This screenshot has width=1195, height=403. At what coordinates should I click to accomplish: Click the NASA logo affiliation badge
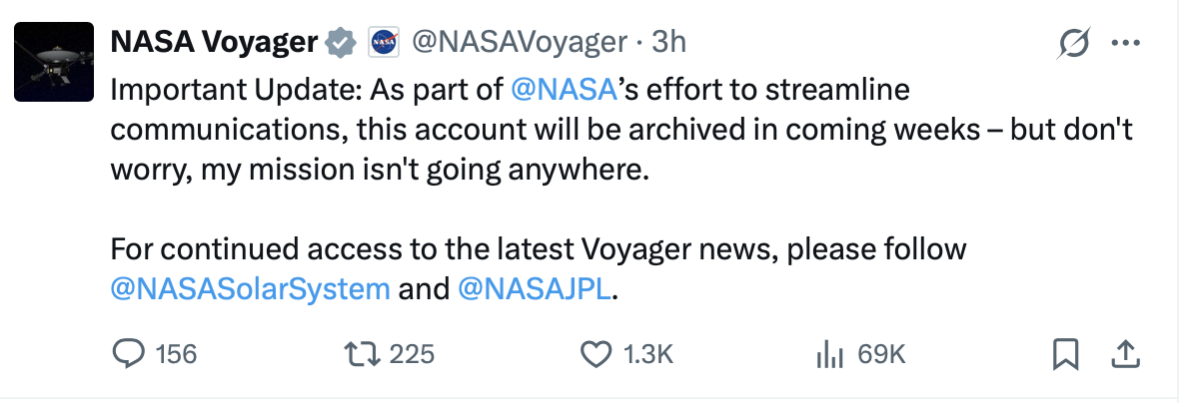coord(384,42)
